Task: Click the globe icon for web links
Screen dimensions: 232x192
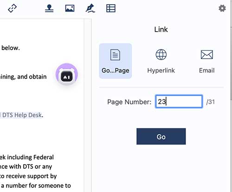Action: tap(161, 54)
